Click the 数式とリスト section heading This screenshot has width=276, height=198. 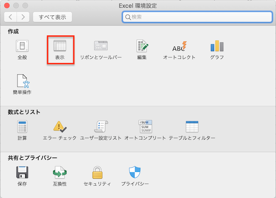[x=24, y=112]
